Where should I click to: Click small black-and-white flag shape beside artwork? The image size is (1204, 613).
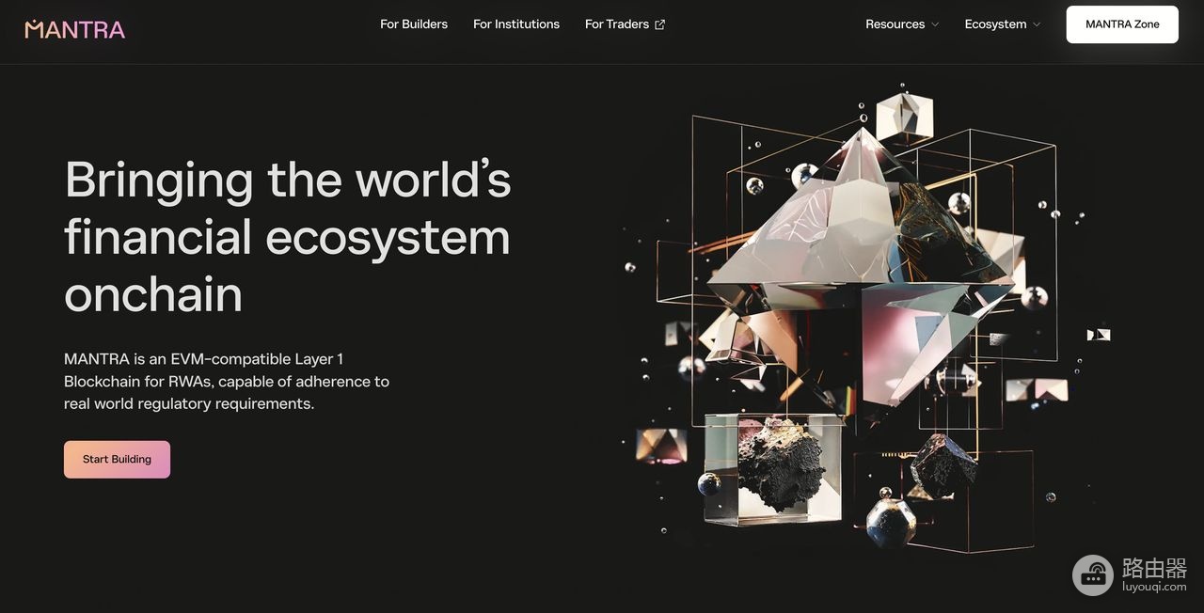point(1099,335)
